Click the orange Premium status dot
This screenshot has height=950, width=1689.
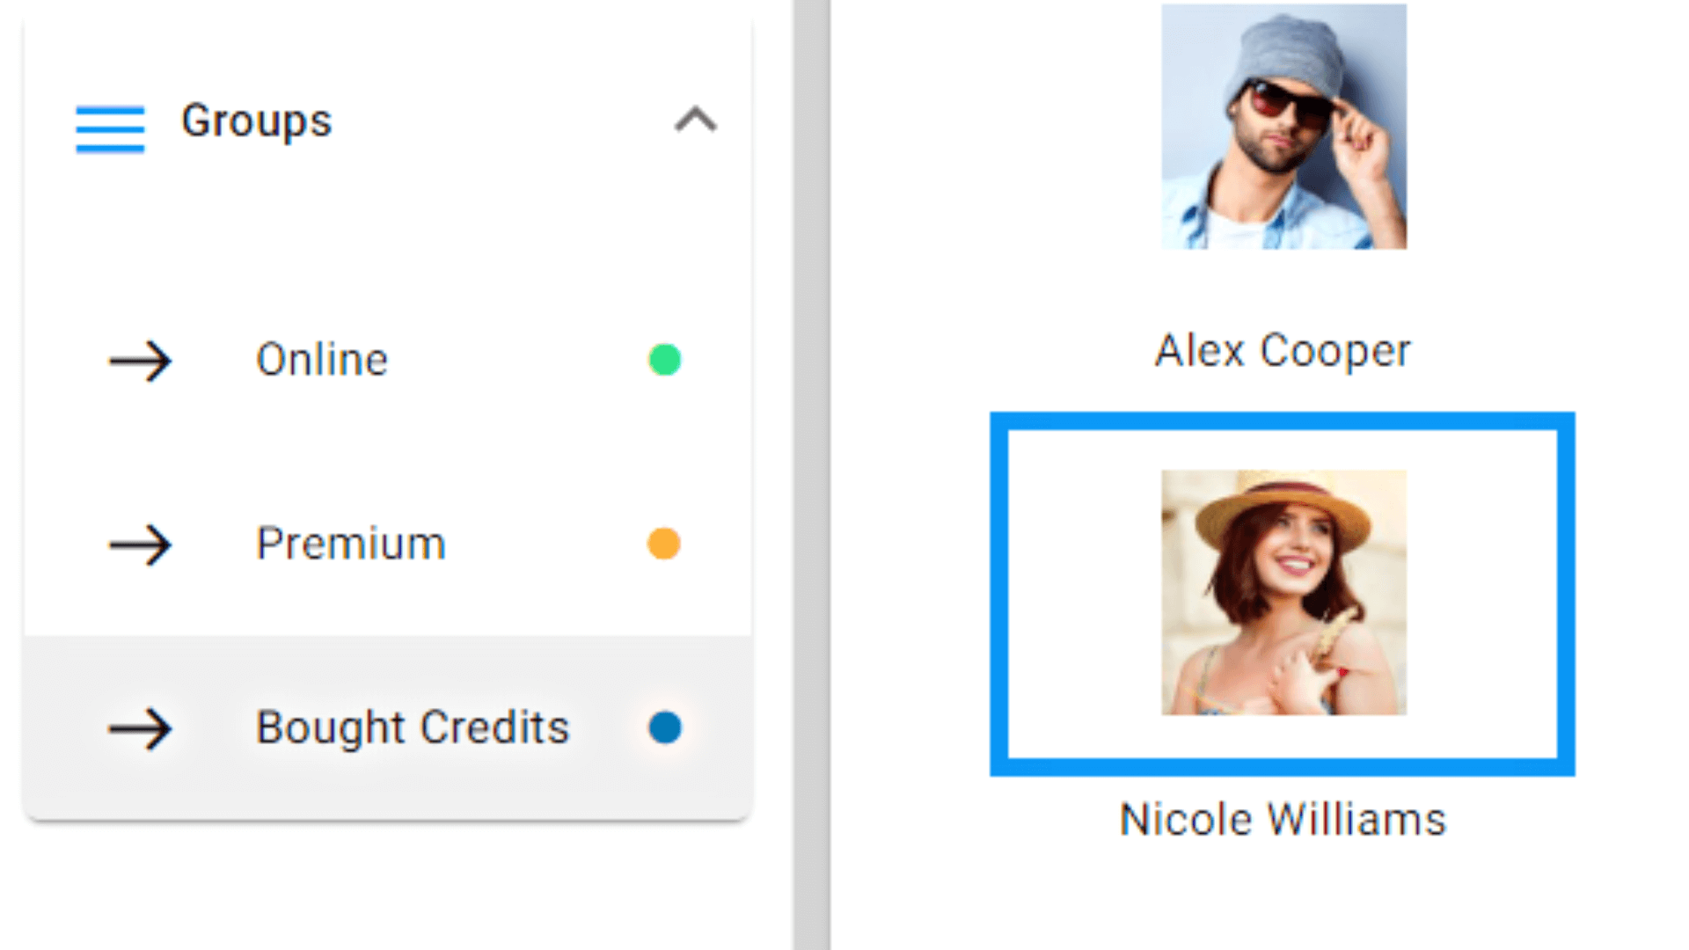(x=664, y=544)
